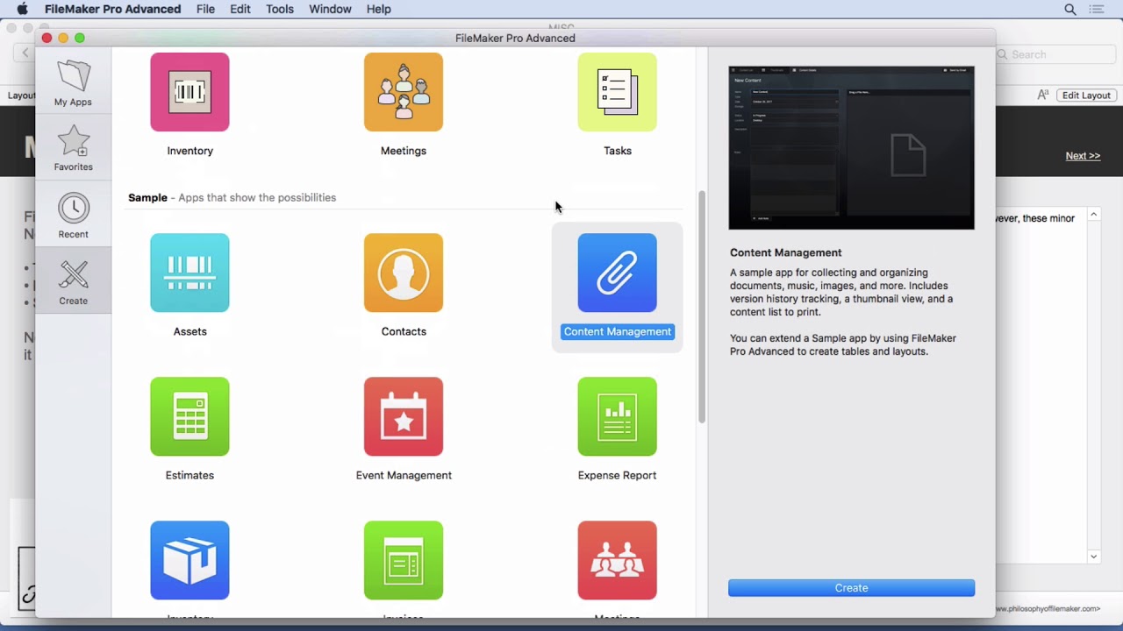
Task: Select the blue Inventory box sample icon
Action: point(190,560)
